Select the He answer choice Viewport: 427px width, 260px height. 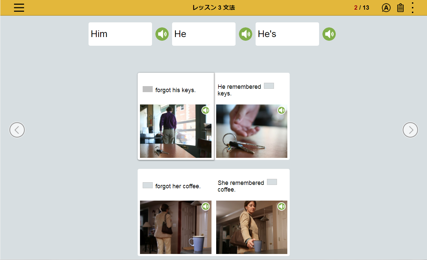[x=203, y=34]
